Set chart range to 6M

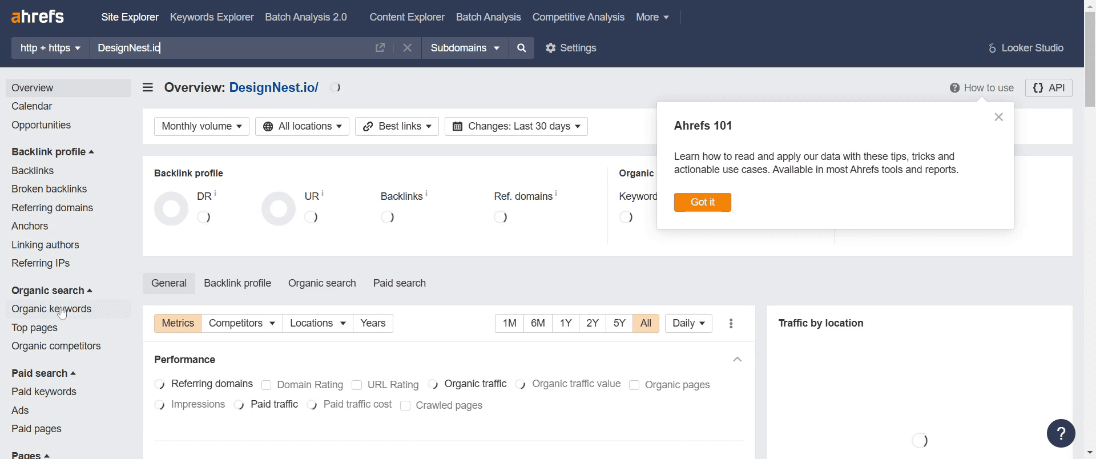538,323
